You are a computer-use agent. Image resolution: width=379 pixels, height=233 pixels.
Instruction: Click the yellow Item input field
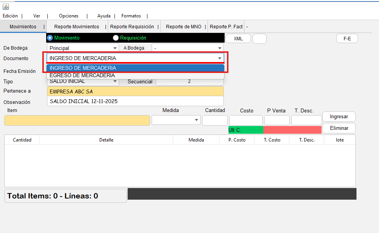click(x=77, y=120)
